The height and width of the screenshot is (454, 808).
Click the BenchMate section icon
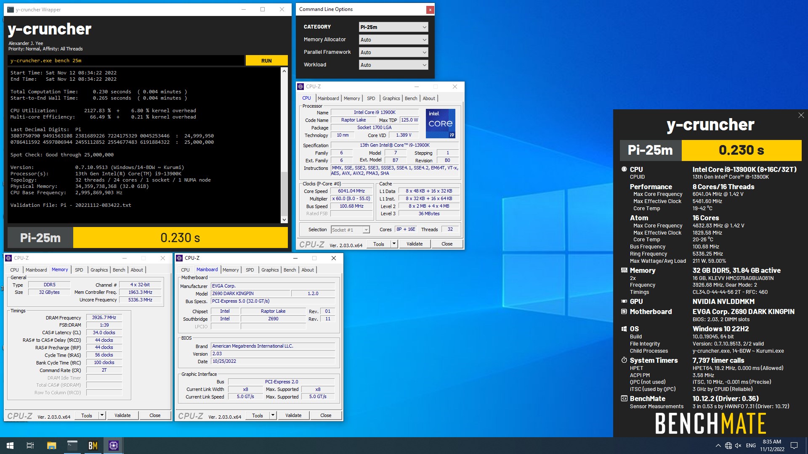tap(624, 399)
